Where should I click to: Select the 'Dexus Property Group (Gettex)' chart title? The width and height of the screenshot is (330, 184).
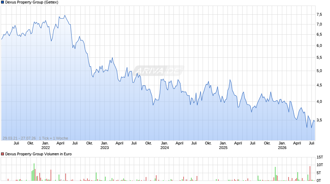(x=32, y=2)
